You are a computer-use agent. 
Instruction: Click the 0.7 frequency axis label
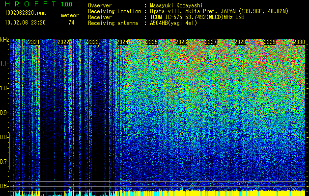pos(4,162)
